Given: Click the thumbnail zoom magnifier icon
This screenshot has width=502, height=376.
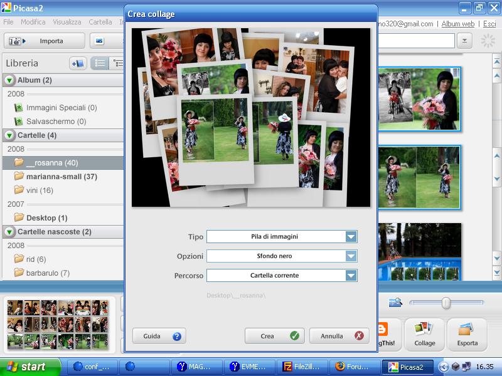Looking at the screenshot, I should (395, 302).
